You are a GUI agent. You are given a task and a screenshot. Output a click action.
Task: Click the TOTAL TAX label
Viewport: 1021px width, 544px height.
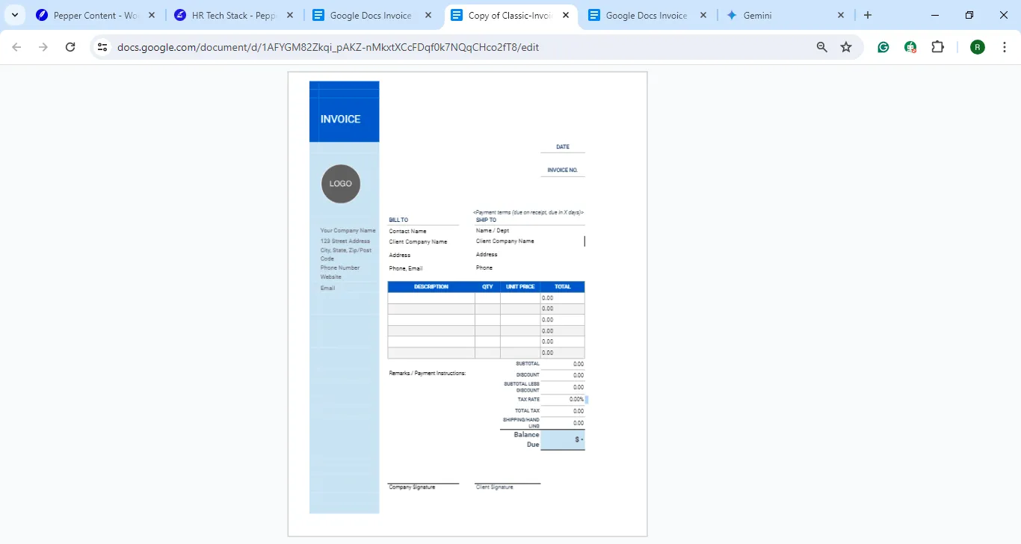[527, 411]
